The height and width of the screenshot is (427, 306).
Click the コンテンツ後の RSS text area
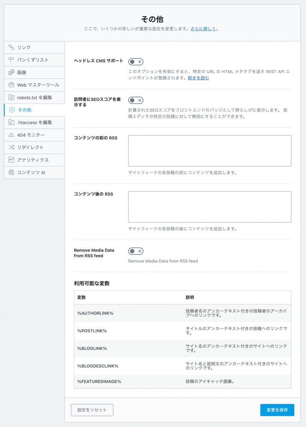coord(210,207)
